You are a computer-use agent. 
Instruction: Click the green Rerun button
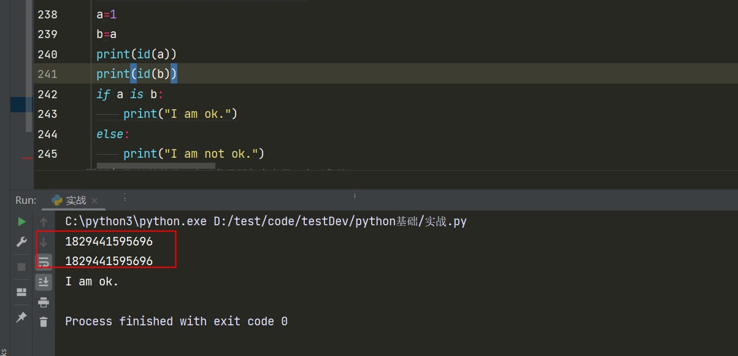coord(21,221)
